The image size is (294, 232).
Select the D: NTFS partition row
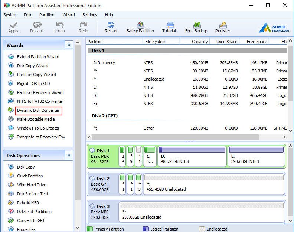(x=187, y=95)
